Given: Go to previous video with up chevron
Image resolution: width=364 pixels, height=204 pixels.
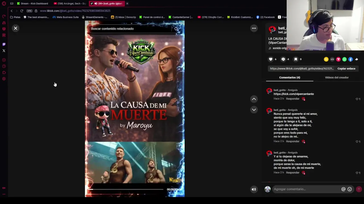Looking at the screenshot, I should pos(254,99).
